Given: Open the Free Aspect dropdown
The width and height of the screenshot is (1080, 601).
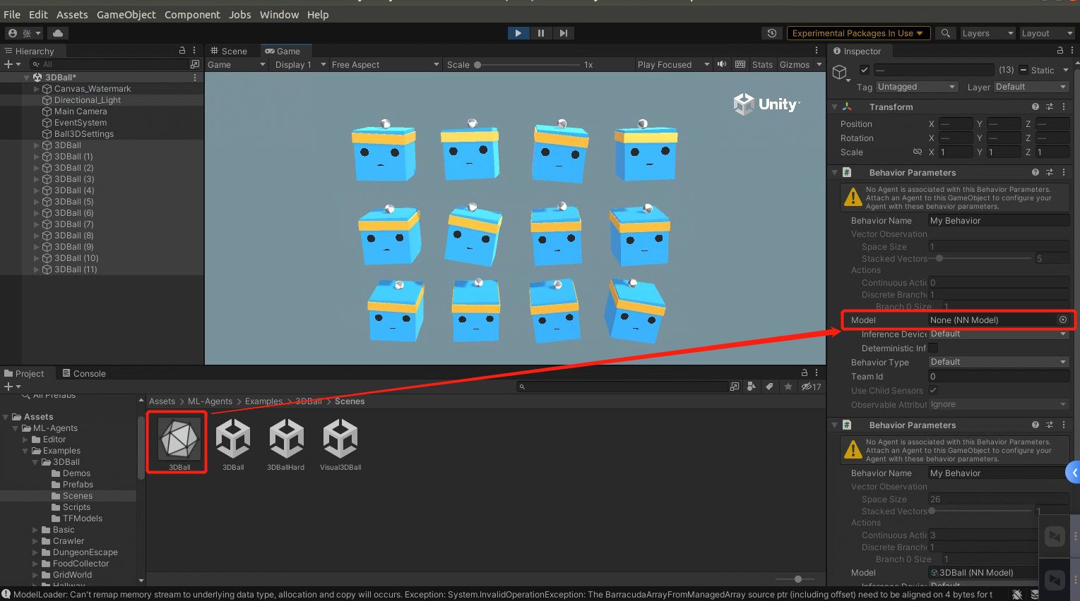Looking at the screenshot, I should [x=385, y=64].
